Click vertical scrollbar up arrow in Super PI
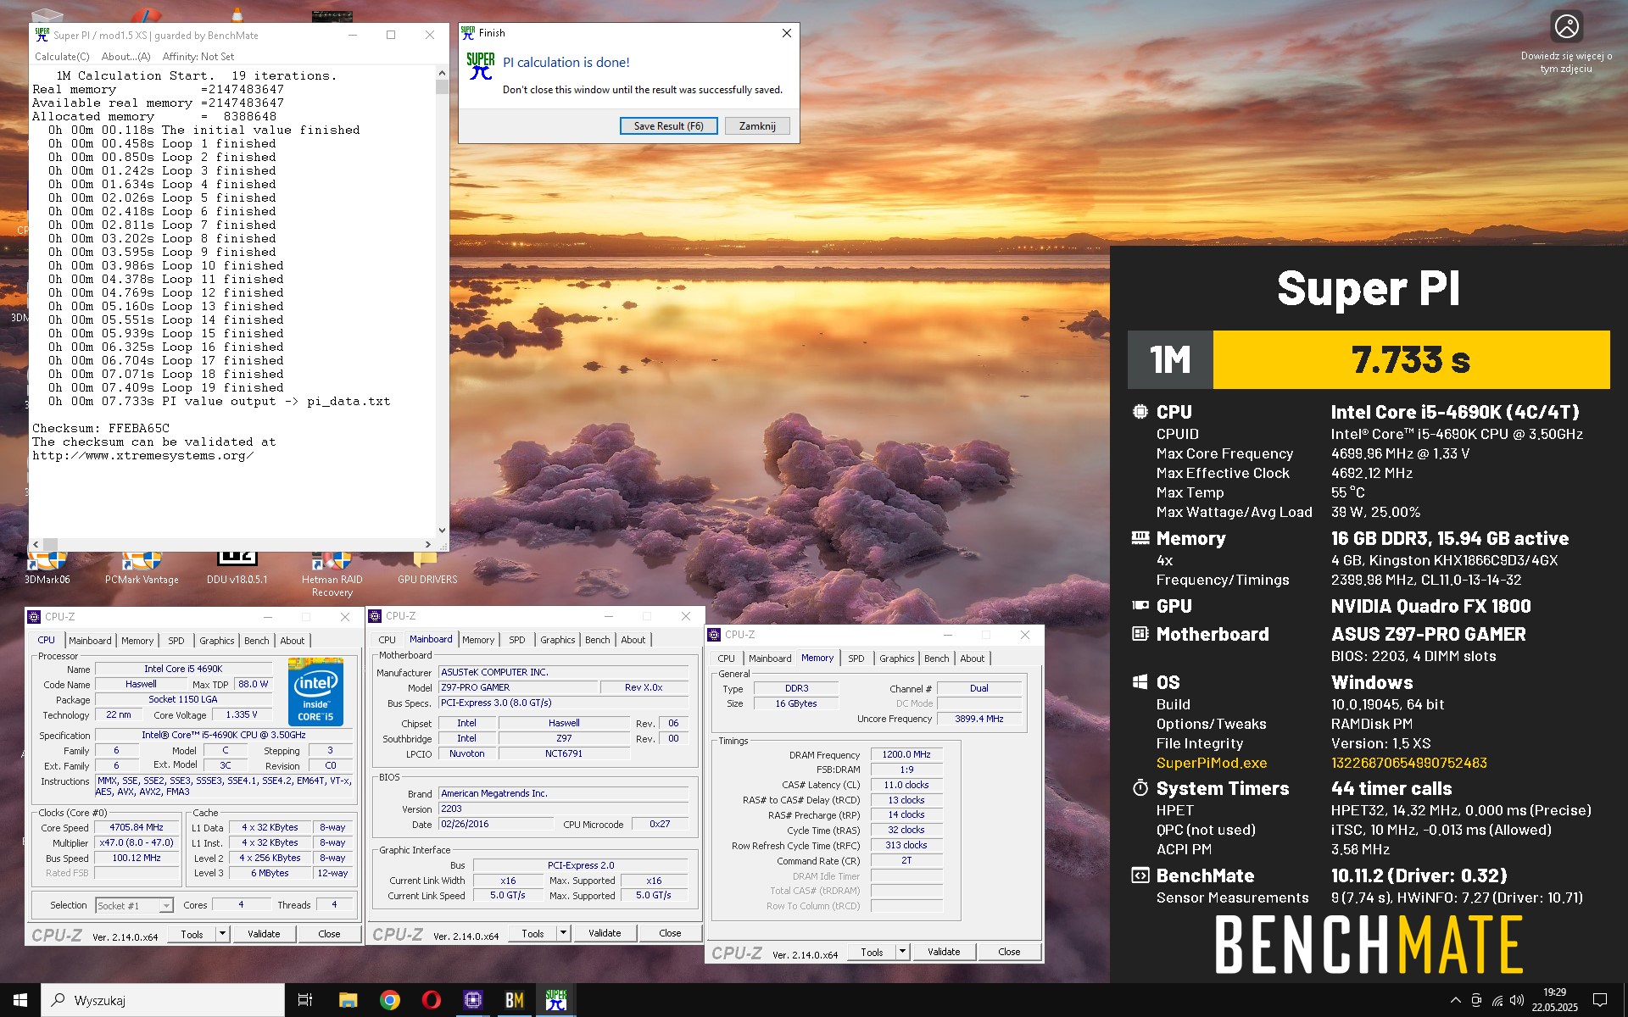 (x=442, y=73)
